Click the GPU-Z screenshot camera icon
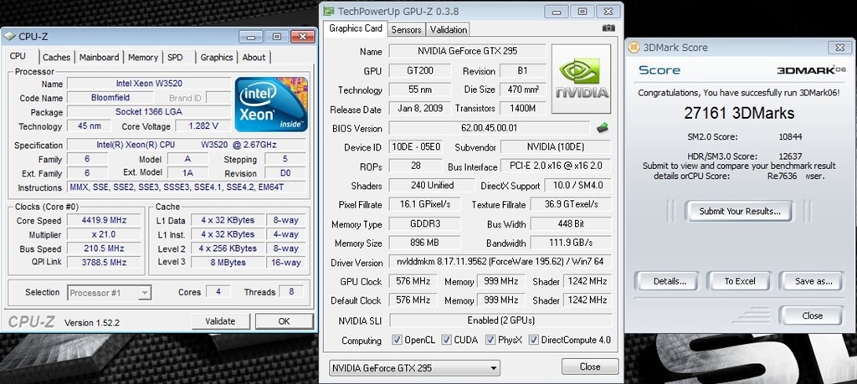This screenshot has width=857, height=384. click(x=608, y=28)
